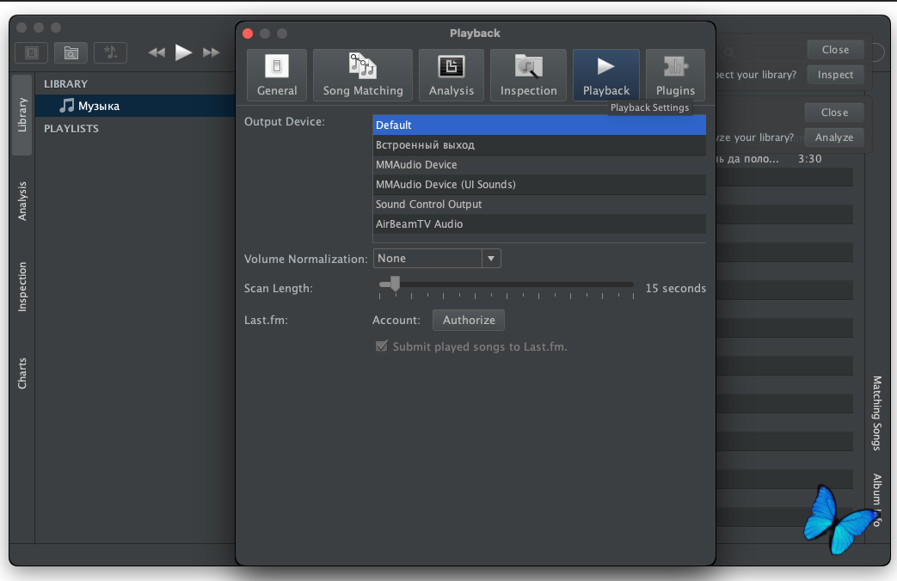Skip to the next track with fast-forward

[212, 52]
